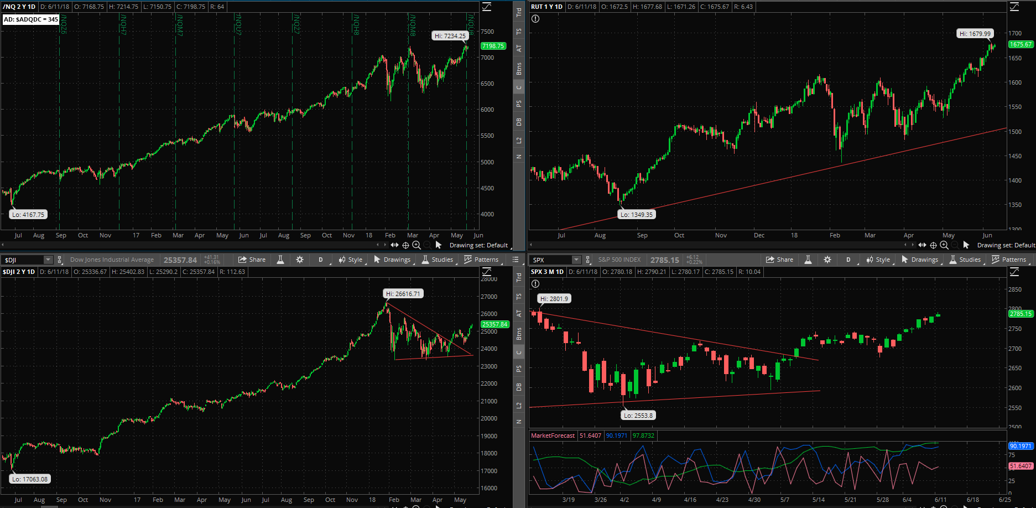Select the pointer cursor tool below /NQ chart

(439, 245)
